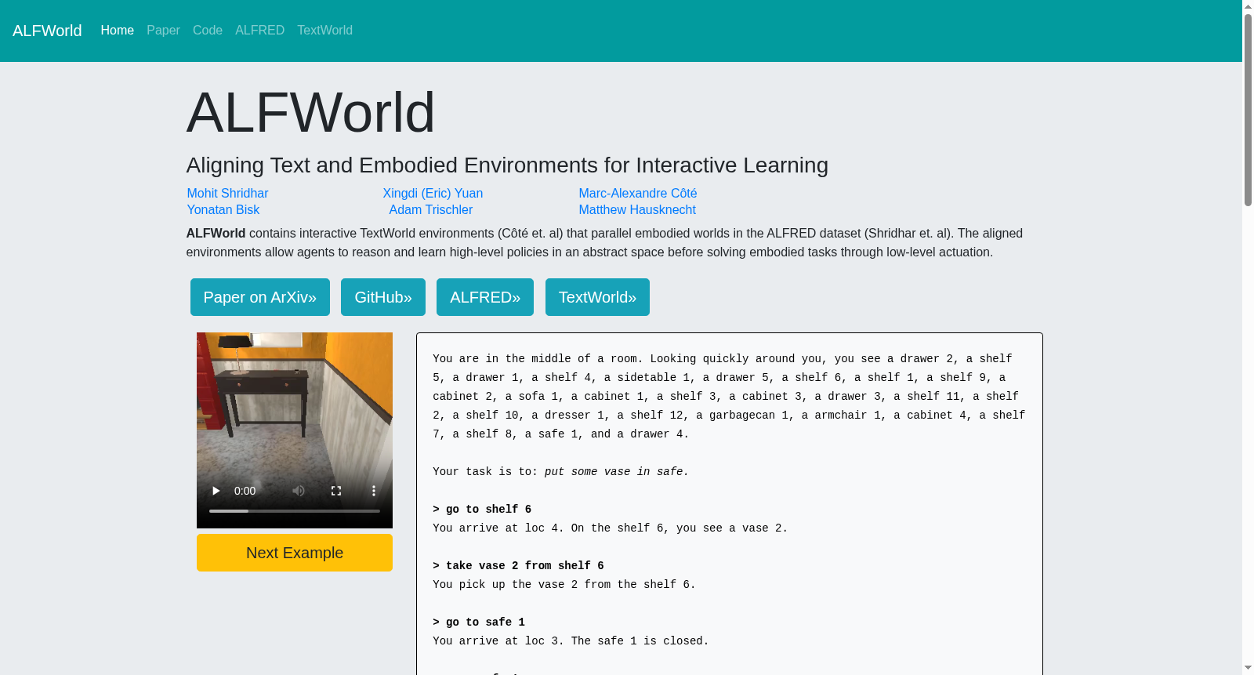This screenshot has width=1254, height=675.
Task: Click the video's 0:00 time display
Action: pos(245,491)
